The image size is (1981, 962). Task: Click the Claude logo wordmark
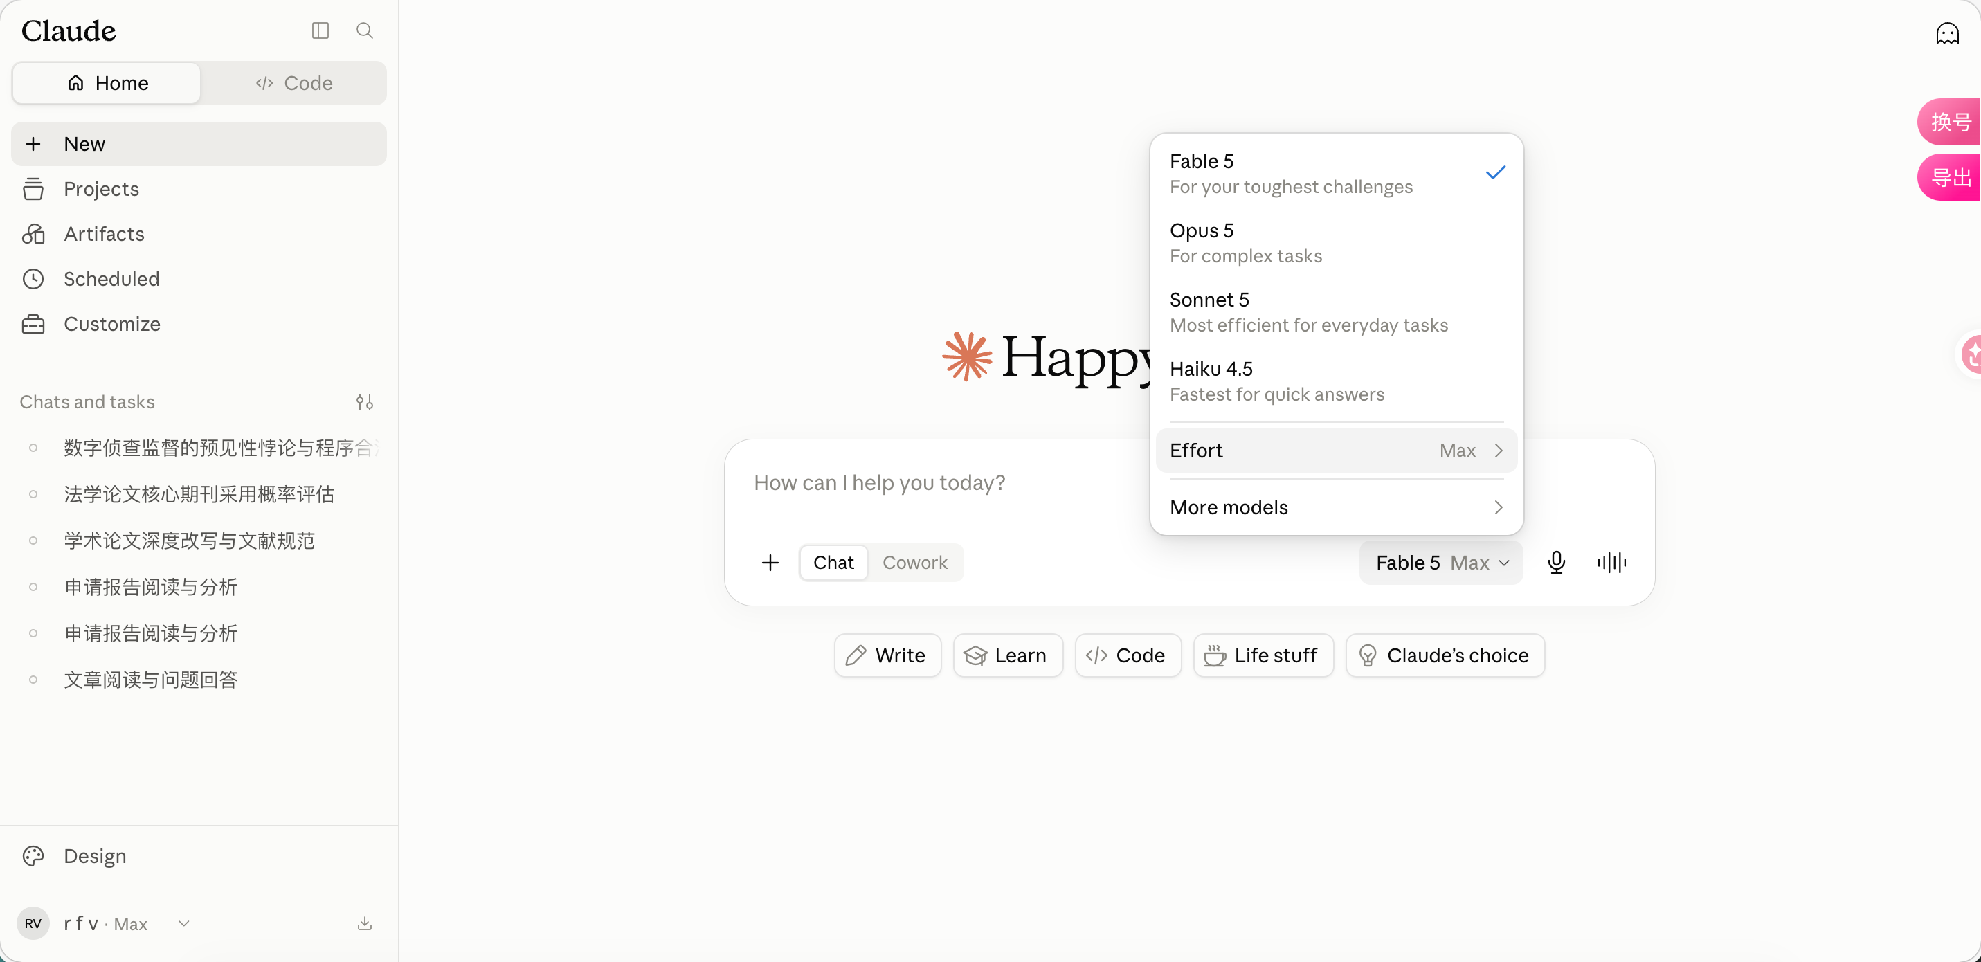[x=69, y=30]
